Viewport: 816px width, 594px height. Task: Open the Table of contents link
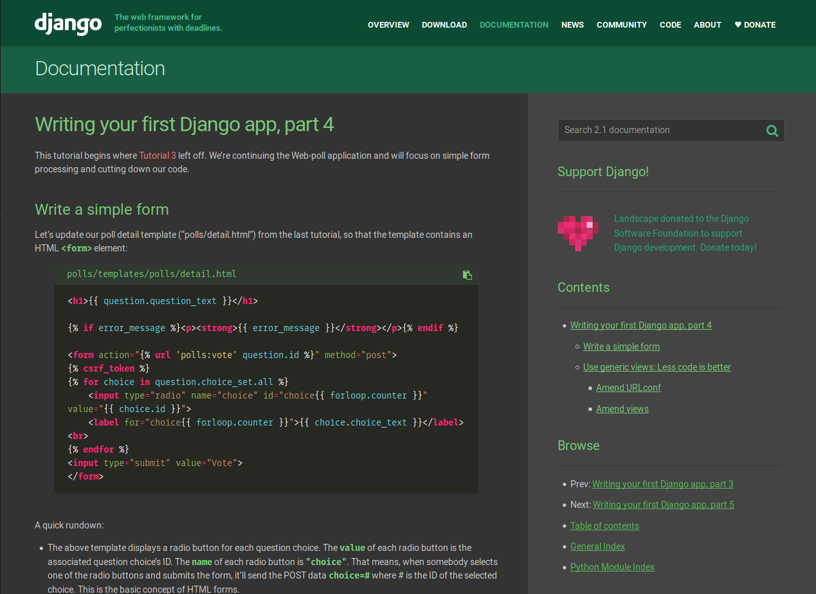(604, 526)
